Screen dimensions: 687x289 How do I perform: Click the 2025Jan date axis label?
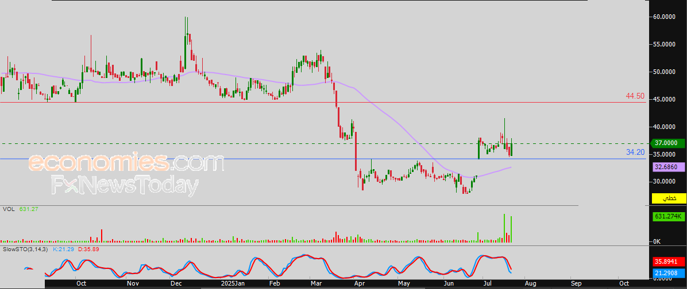point(232,283)
